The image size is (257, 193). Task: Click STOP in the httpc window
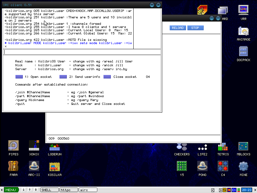[195, 28]
